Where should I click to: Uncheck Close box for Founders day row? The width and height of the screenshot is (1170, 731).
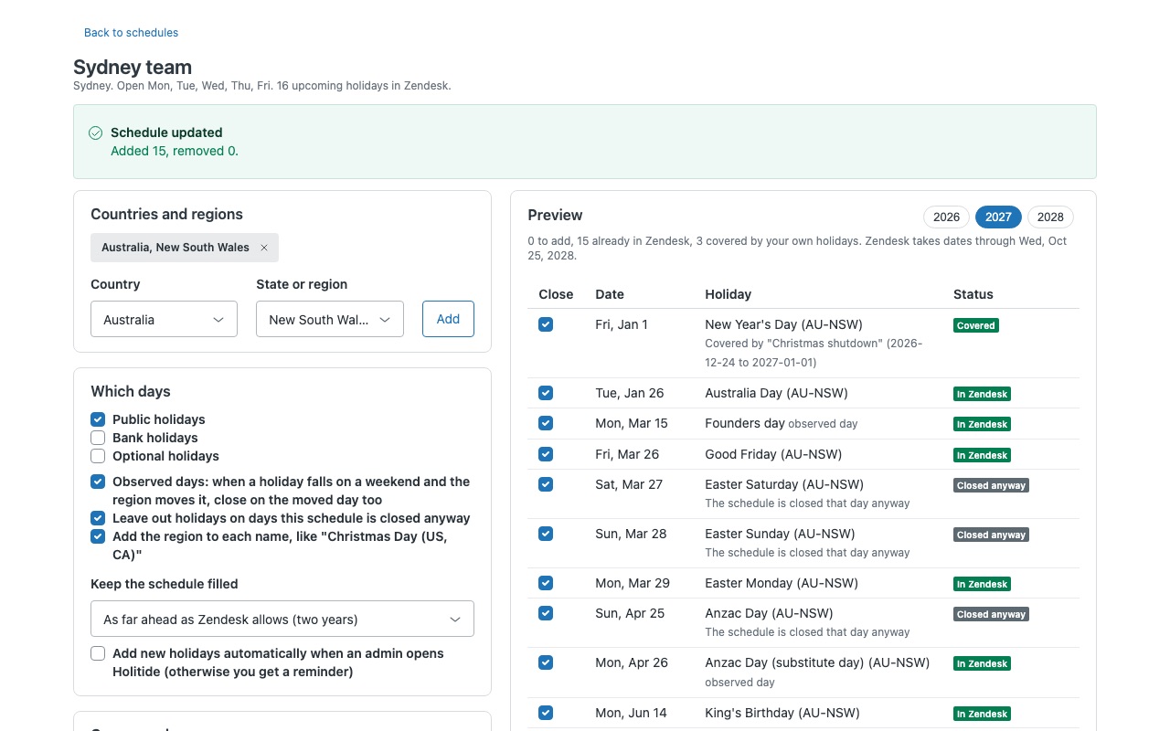pos(546,423)
